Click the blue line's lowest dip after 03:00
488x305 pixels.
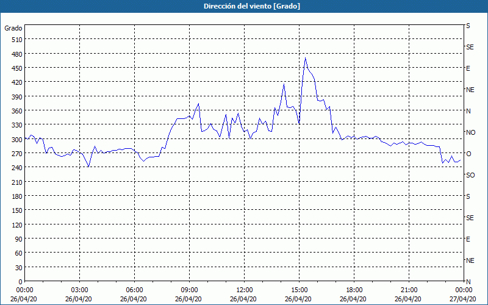[88, 167]
